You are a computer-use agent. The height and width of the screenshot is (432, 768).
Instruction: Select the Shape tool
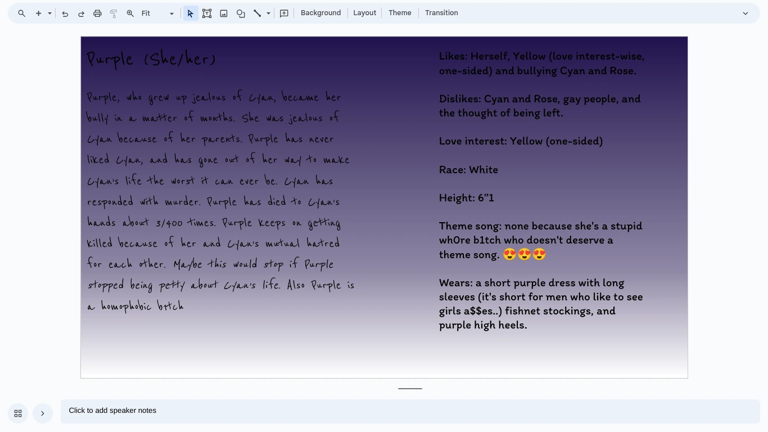pos(241,13)
